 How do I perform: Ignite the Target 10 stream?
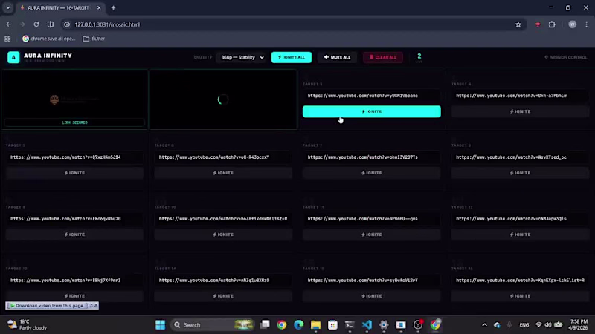pyautogui.click(x=223, y=235)
